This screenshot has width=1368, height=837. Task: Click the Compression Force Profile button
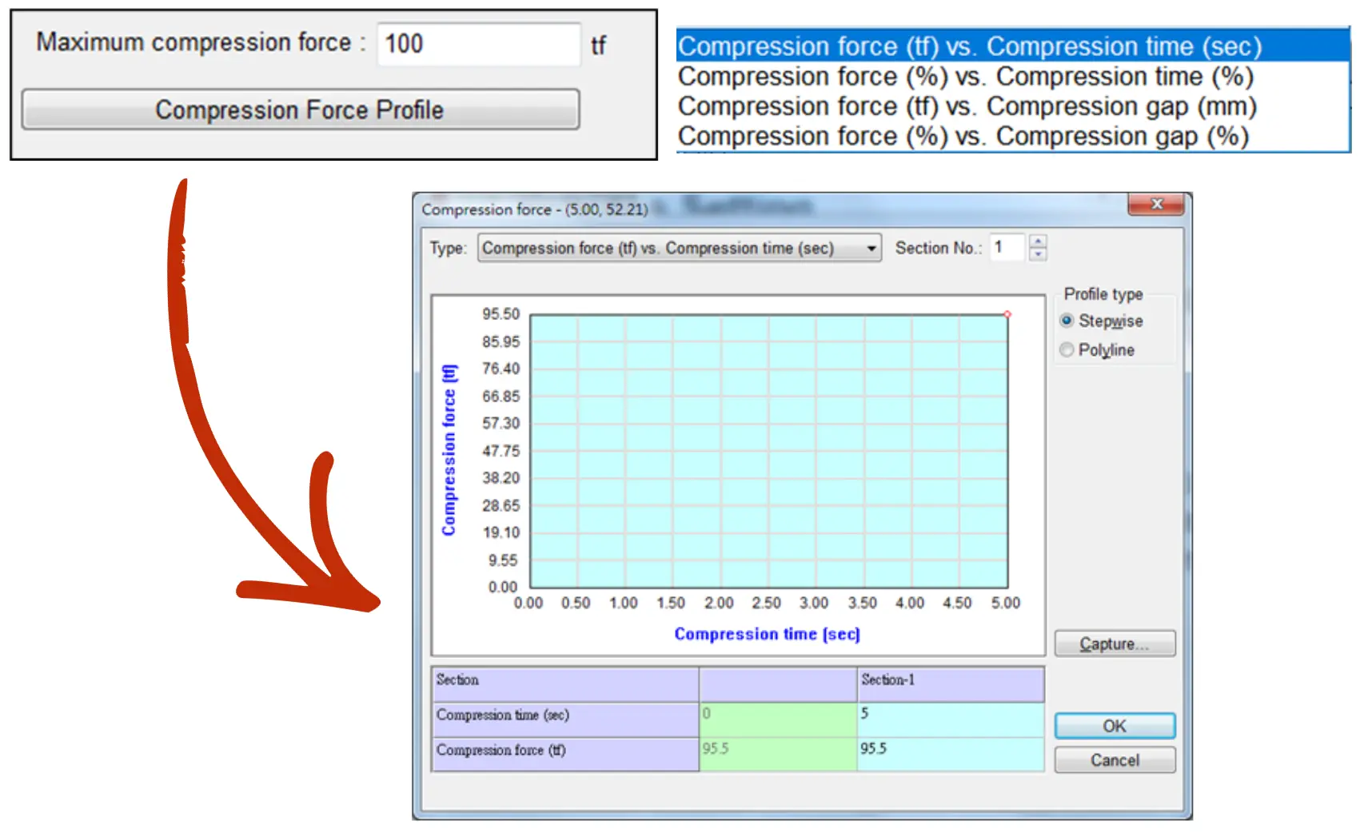(x=300, y=110)
